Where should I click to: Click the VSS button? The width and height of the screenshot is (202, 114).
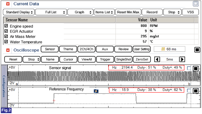coord(190,12)
